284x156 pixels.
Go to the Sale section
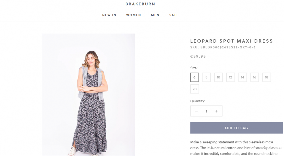[174, 15]
